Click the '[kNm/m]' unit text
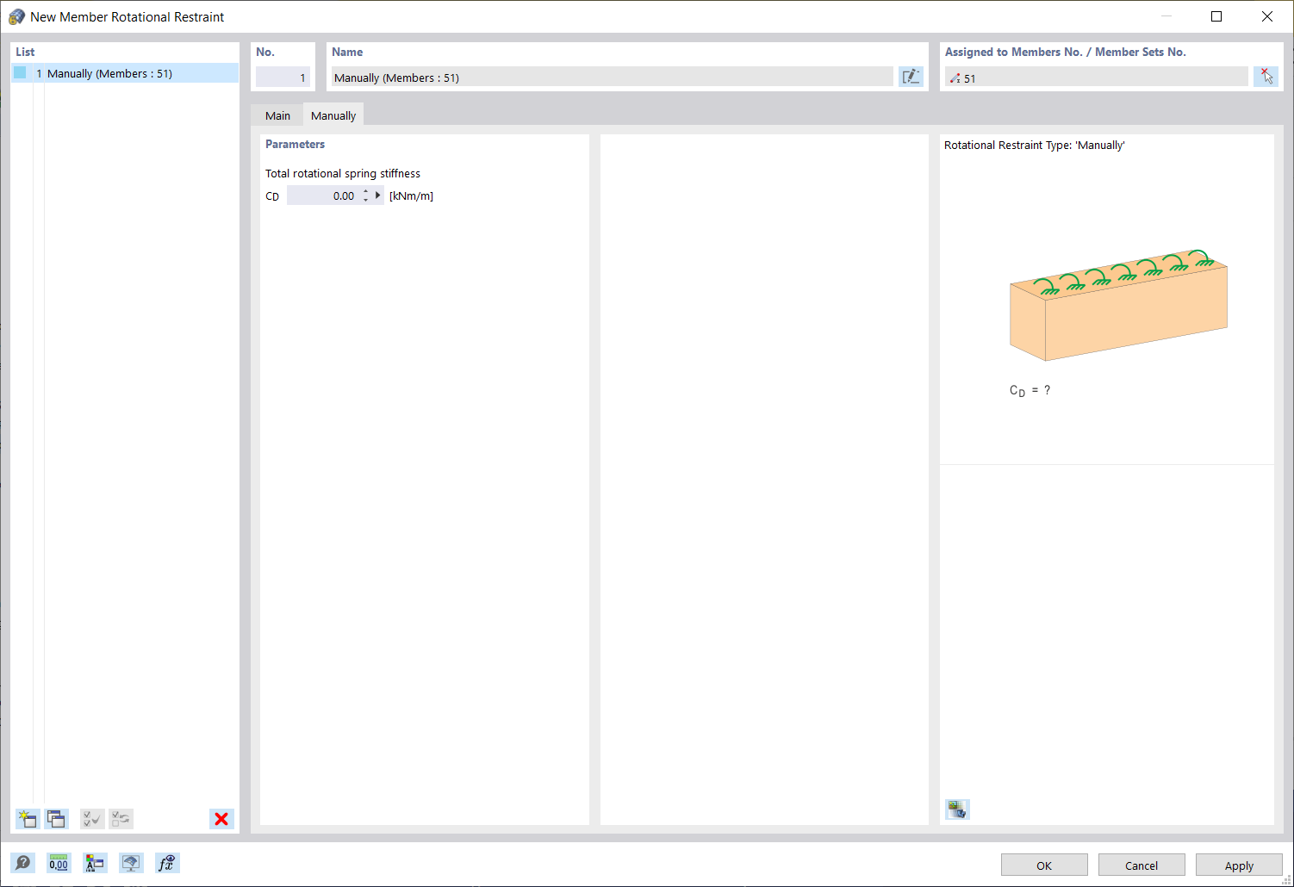1294x887 pixels. 411,195
